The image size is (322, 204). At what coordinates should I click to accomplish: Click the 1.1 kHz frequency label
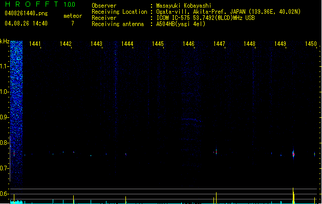point(4,66)
